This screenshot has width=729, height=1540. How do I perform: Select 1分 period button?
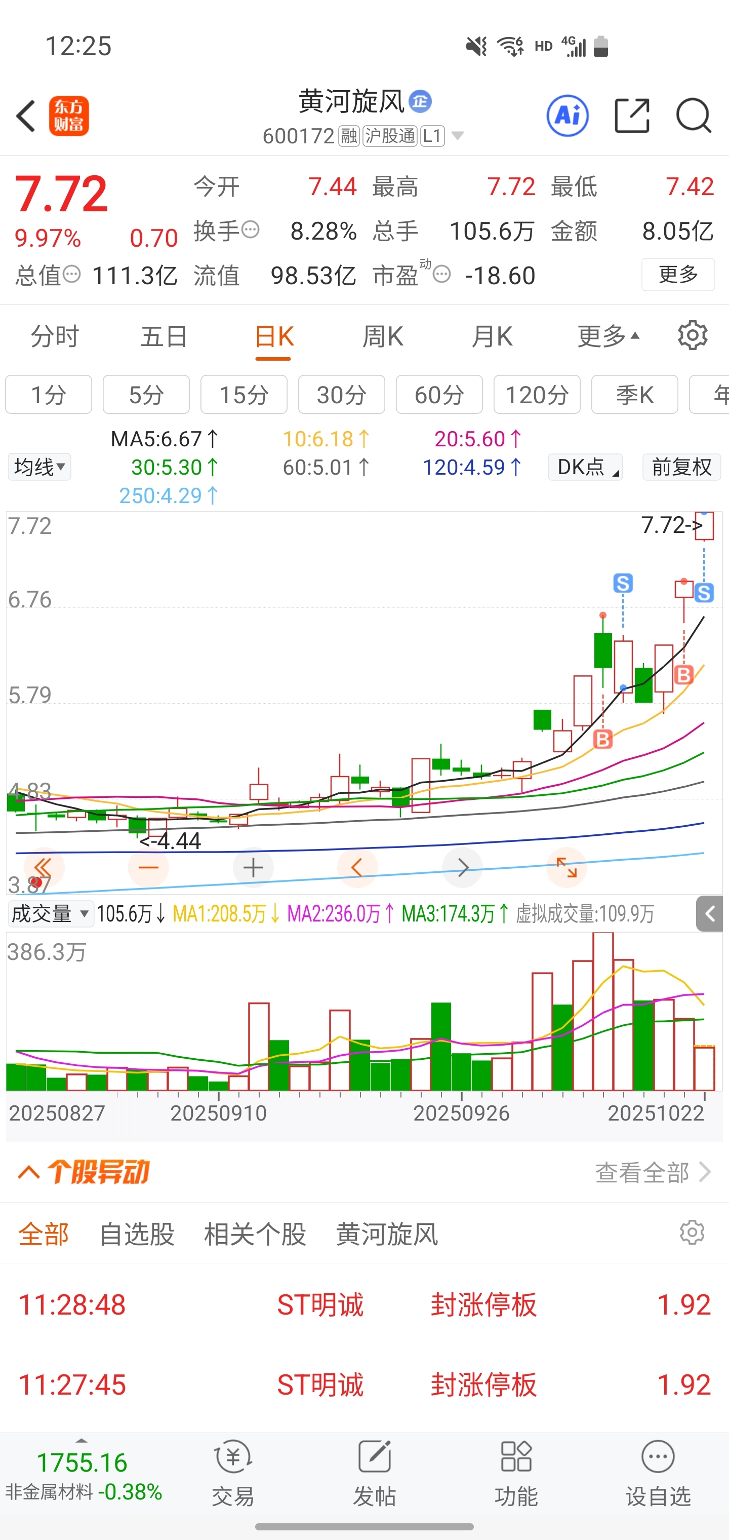tap(49, 395)
